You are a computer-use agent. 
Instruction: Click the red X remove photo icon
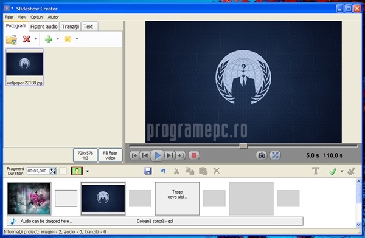tap(27, 39)
